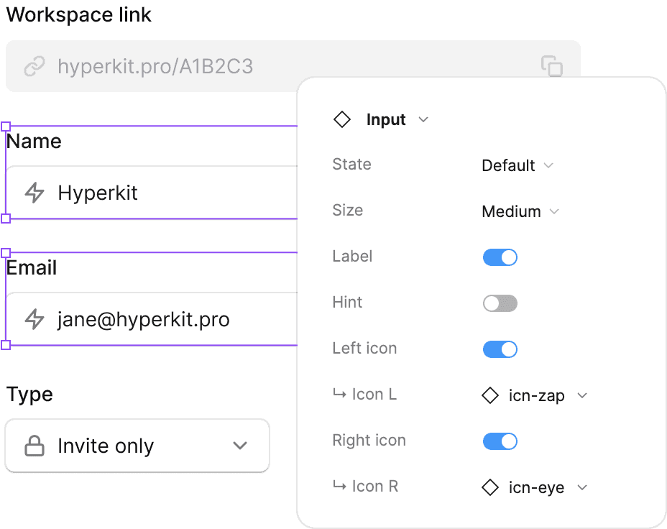Click the State property label

[351, 164]
